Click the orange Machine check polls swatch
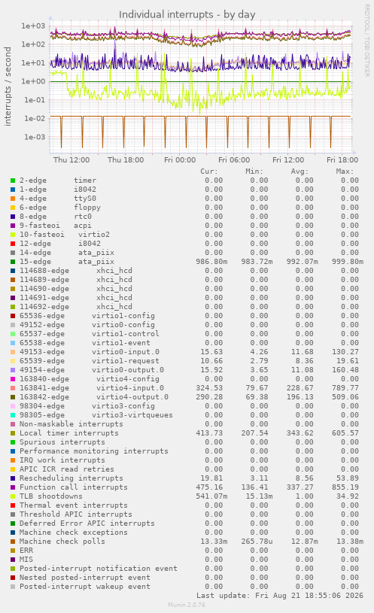Screen dimensions: 374x613 coord(13,542)
